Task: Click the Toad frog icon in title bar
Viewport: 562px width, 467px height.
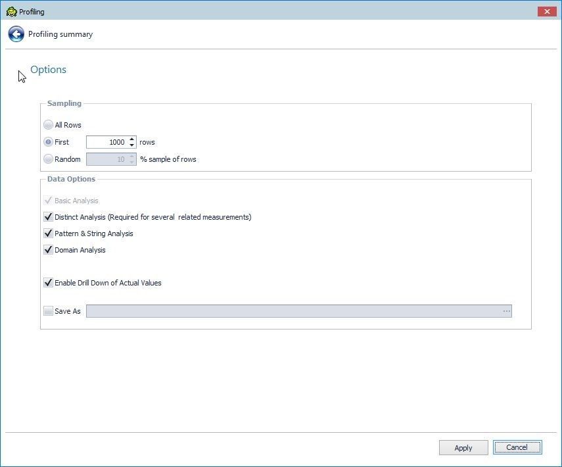Action: [x=11, y=12]
